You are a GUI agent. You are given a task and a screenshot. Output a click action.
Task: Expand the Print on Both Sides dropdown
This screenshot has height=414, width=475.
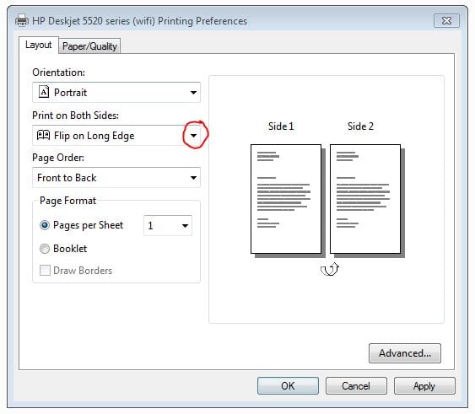193,136
